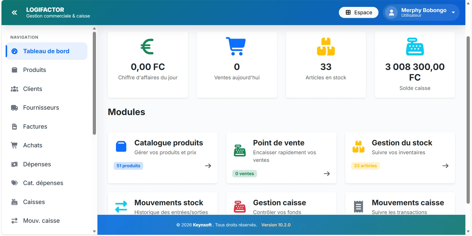
Task: Click the main page scrollbar thumb
Action: (x=468, y=120)
